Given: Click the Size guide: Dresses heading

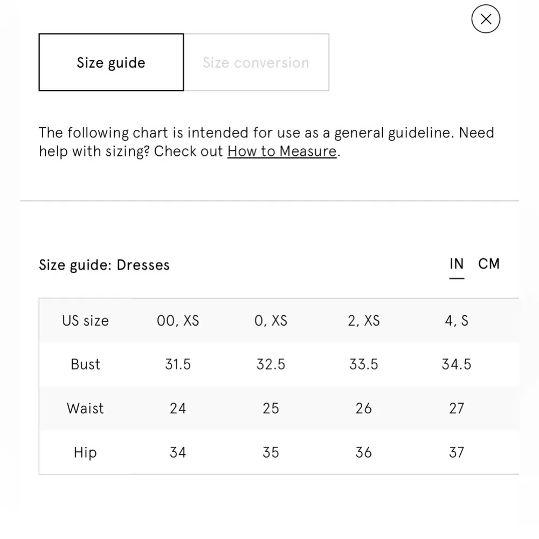Looking at the screenshot, I should tap(104, 265).
